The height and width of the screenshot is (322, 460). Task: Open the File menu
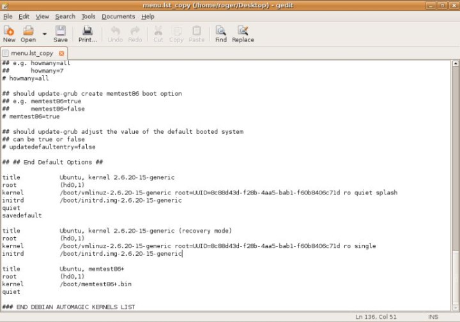tap(8, 17)
